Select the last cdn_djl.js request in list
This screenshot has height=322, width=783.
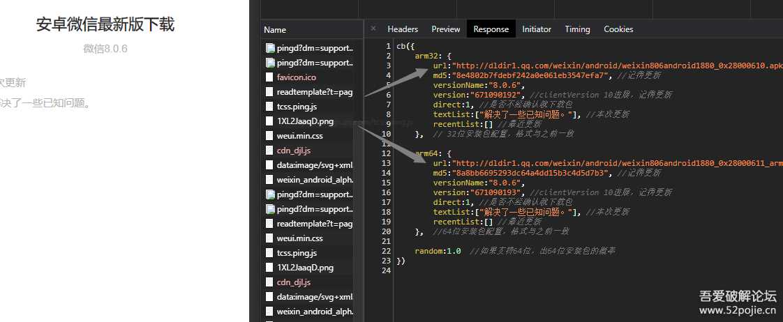point(293,282)
